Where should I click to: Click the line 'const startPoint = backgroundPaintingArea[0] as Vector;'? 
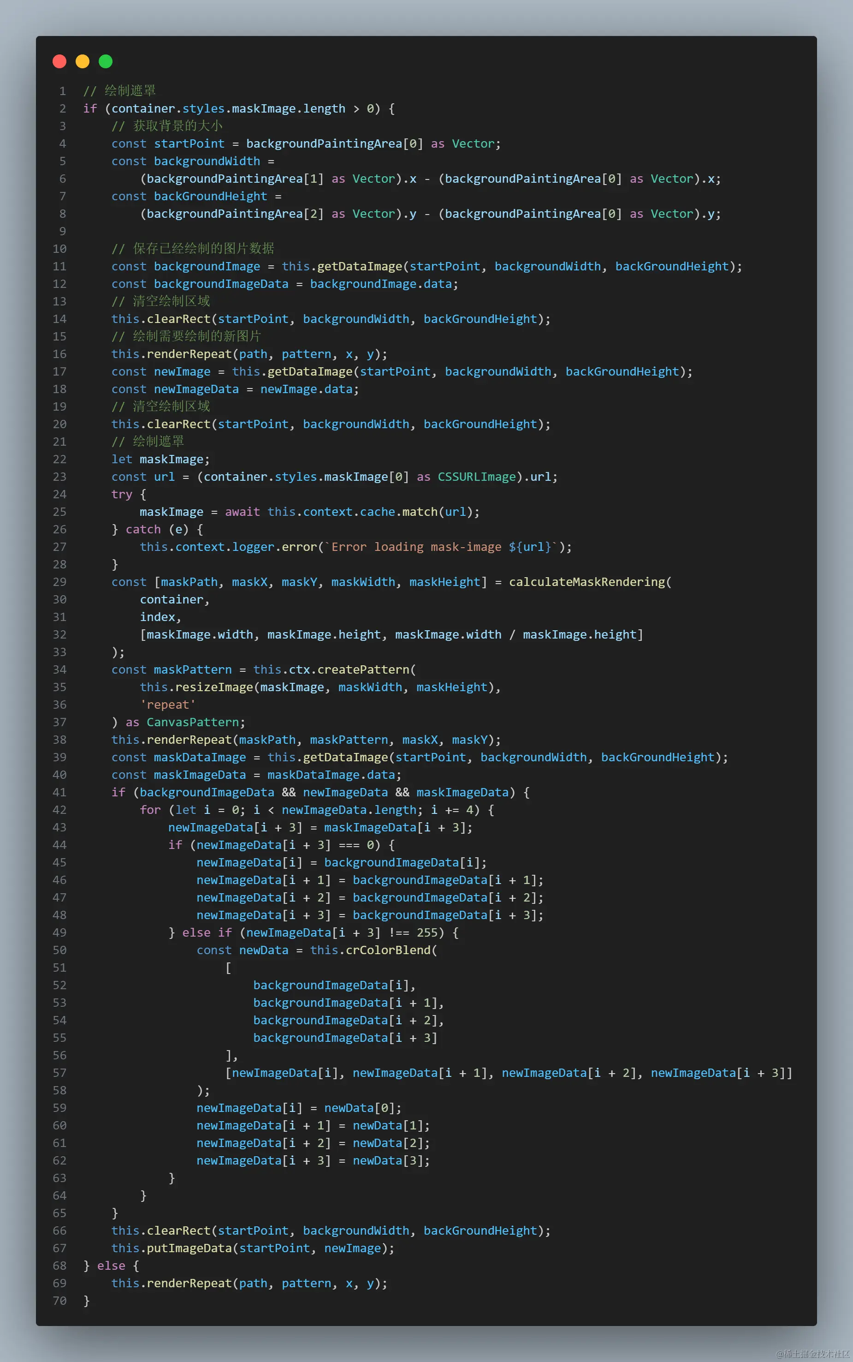click(x=306, y=143)
